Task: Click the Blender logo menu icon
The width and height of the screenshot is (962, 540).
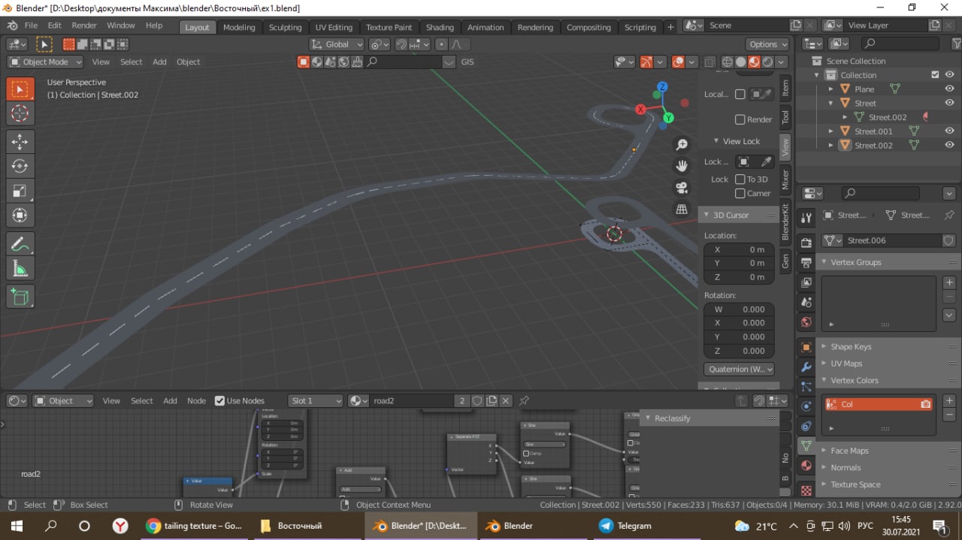Action: [12, 26]
